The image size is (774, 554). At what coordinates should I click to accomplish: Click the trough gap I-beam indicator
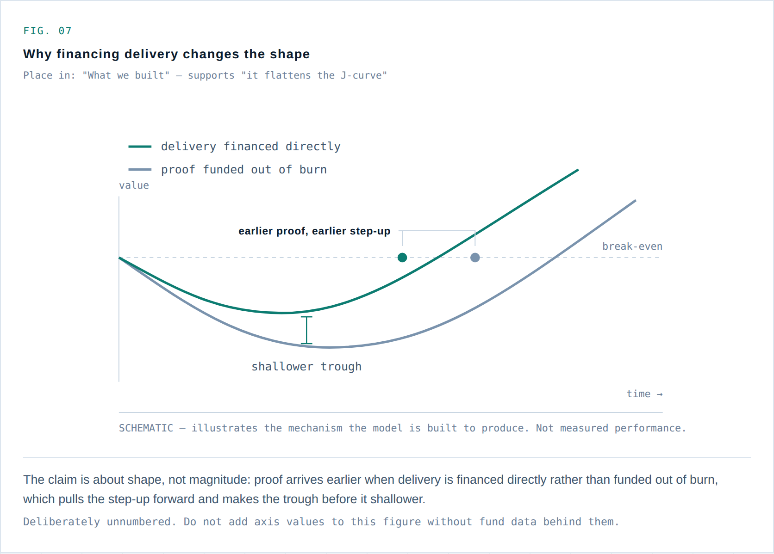pyautogui.click(x=306, y=330)
